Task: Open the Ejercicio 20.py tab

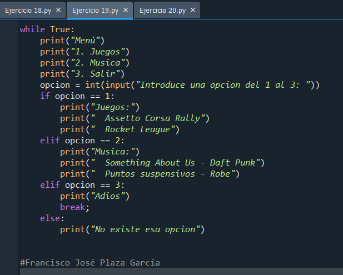Action: click(162, 10)
